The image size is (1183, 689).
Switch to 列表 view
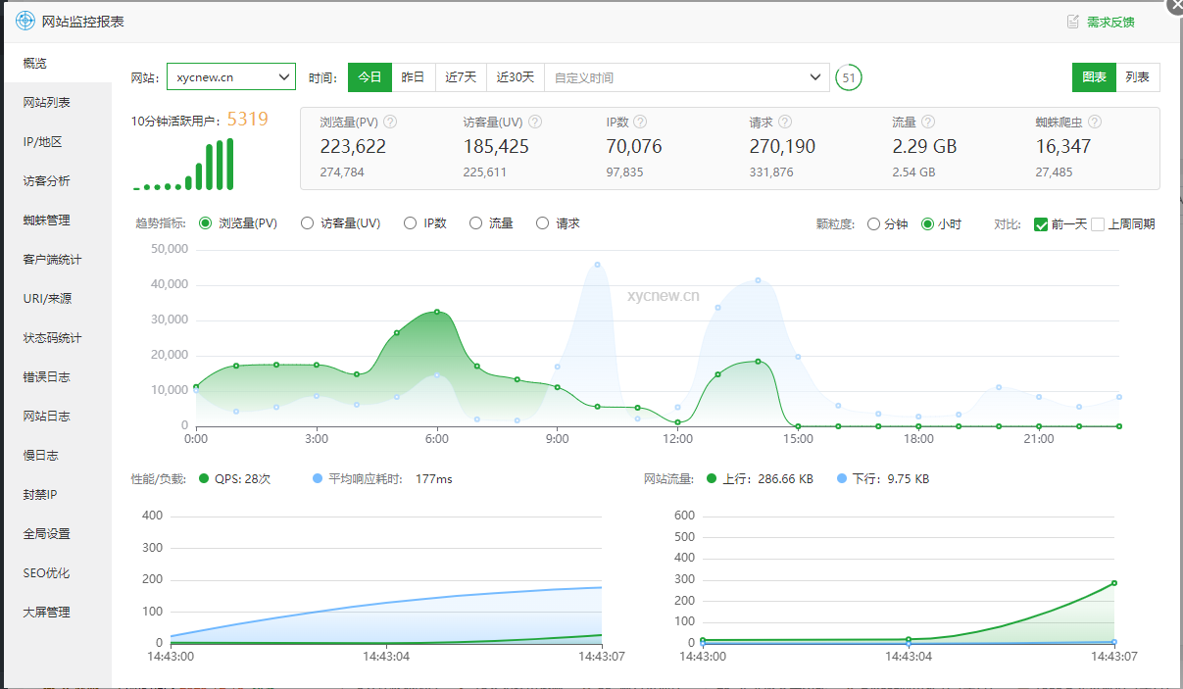click(x=1138, y=77)
